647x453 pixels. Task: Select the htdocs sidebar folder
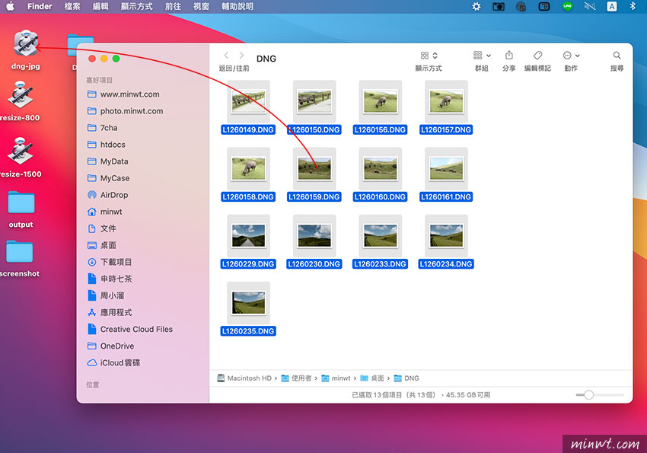pyautogui.click(x=106, y=145)
